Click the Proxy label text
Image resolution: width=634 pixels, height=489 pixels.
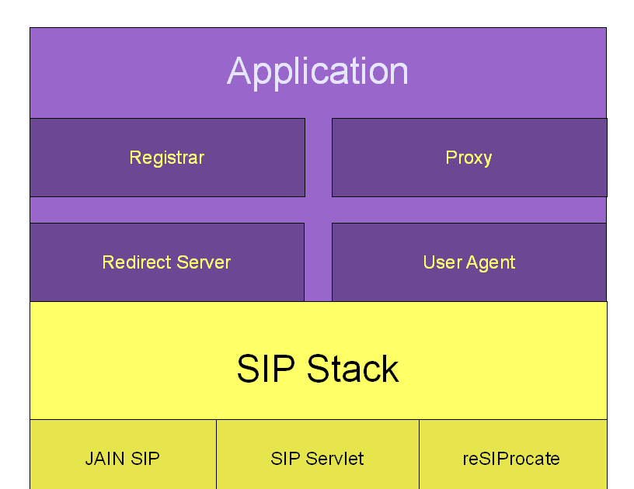pos(469,158)
